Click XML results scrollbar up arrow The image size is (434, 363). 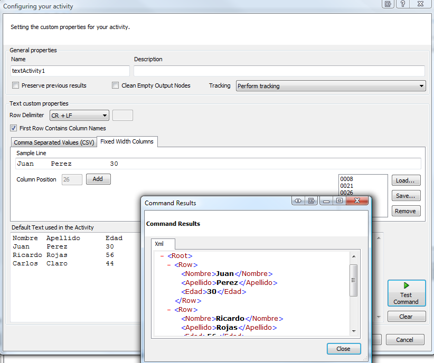[x=354, y=256]
